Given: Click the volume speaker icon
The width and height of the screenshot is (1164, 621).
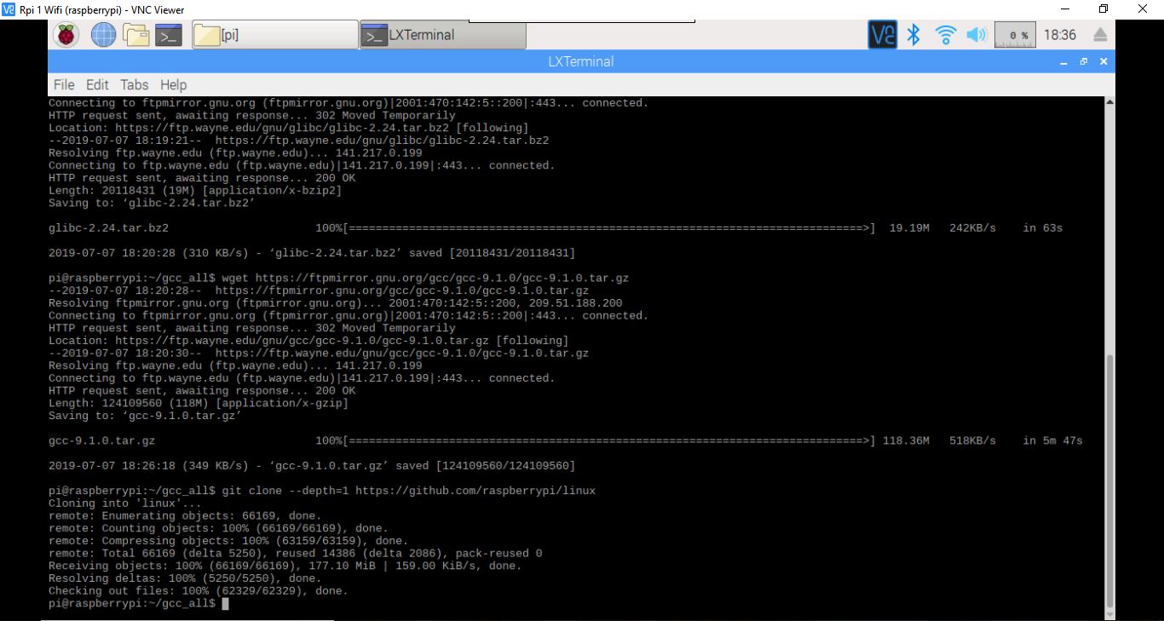Looking at the screenshot, I should pyautogui.click(x=975, y=35).
